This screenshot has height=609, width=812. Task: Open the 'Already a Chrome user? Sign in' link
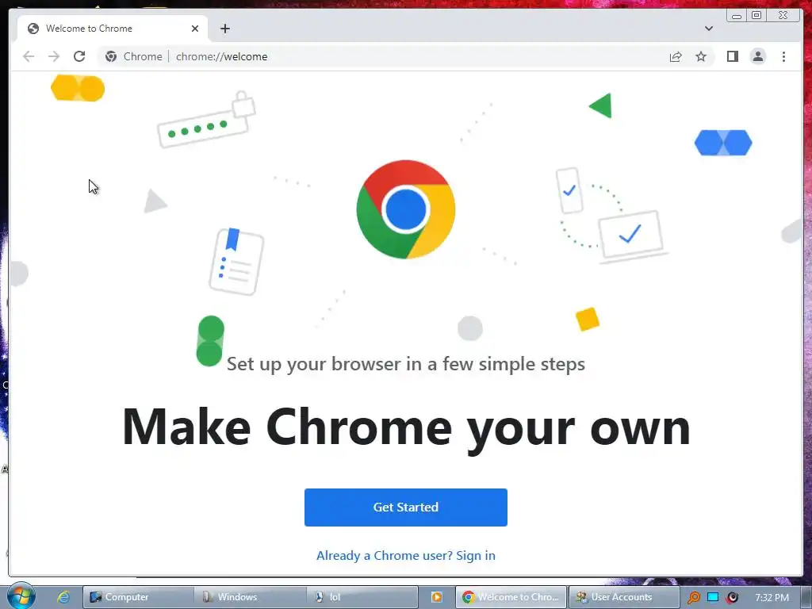405,555
